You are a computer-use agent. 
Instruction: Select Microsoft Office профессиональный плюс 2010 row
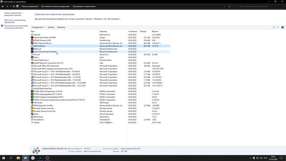click(x=100, y=68)
